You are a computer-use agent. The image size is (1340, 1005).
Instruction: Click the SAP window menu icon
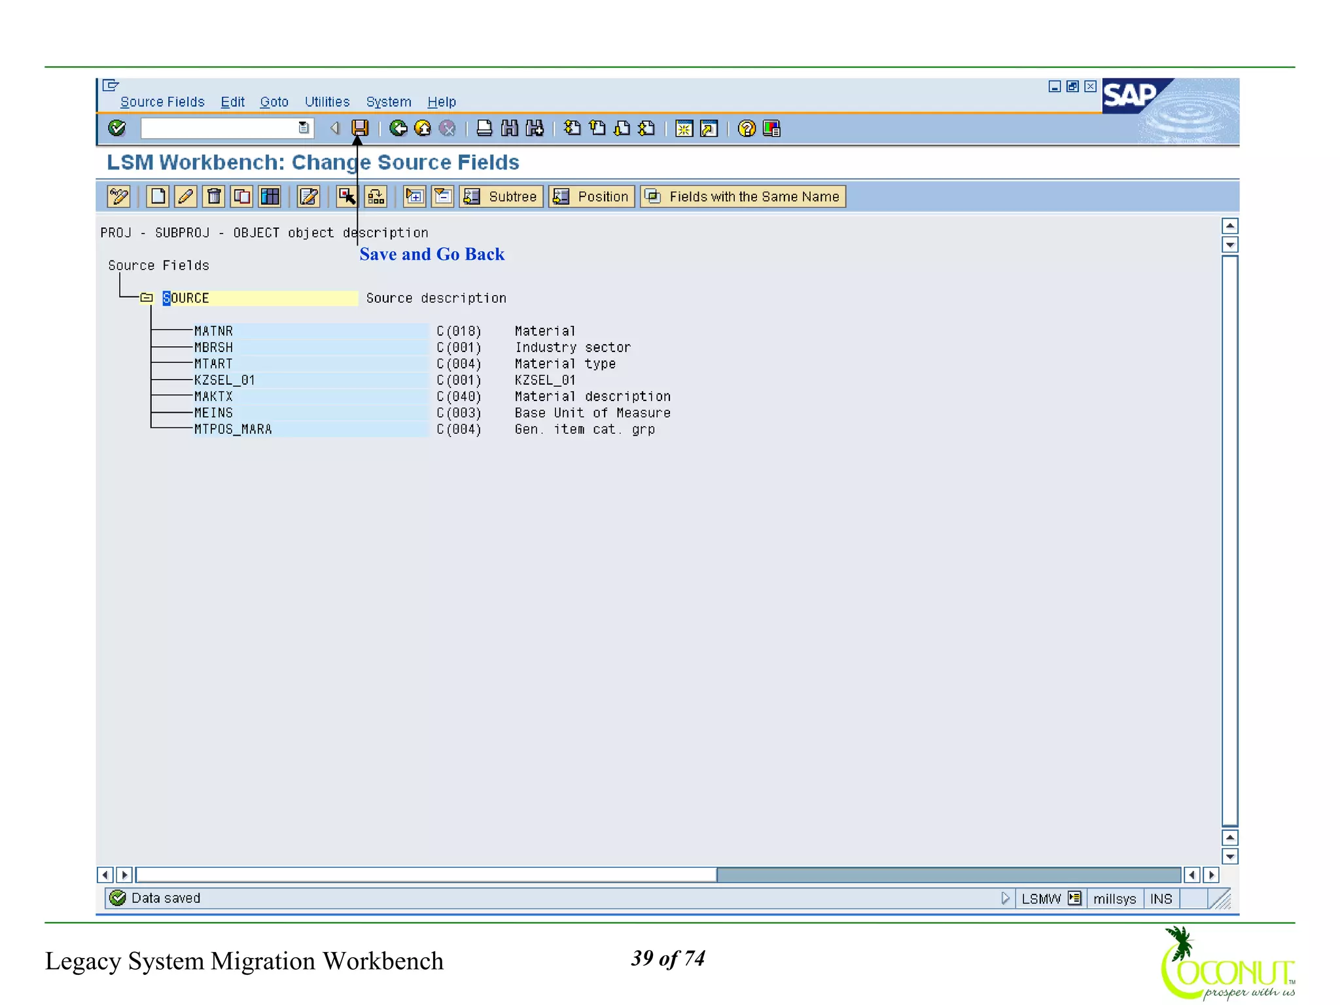click(111, 85)
